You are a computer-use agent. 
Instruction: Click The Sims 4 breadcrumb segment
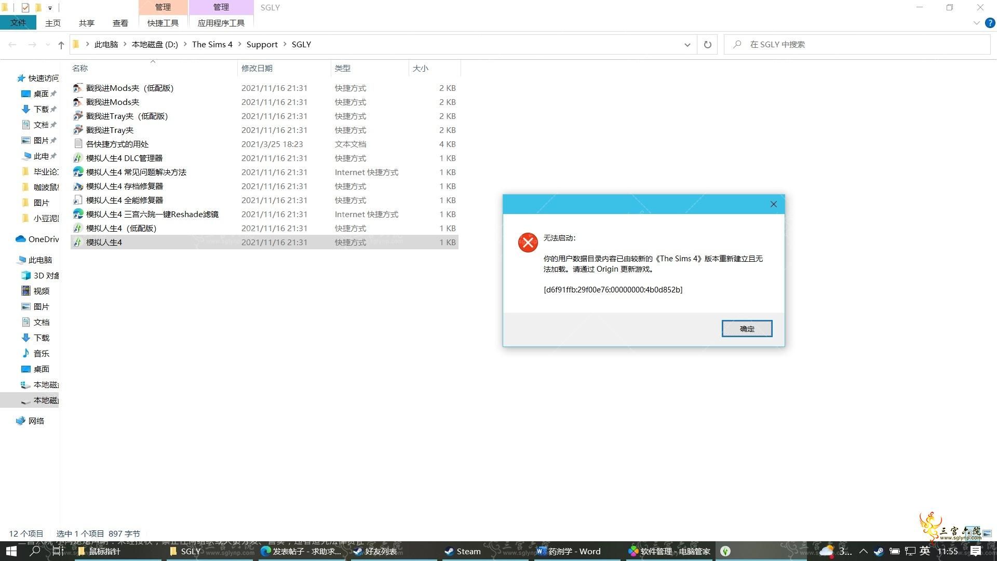212,45
